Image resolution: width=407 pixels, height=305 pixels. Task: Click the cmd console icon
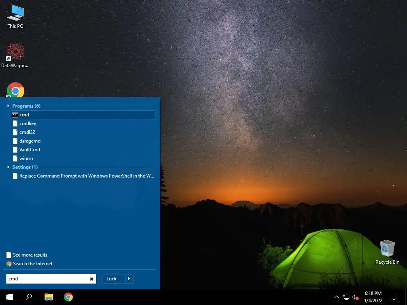click(x=15, y=115)
